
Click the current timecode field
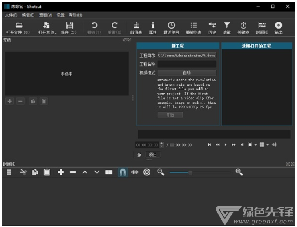147,145
